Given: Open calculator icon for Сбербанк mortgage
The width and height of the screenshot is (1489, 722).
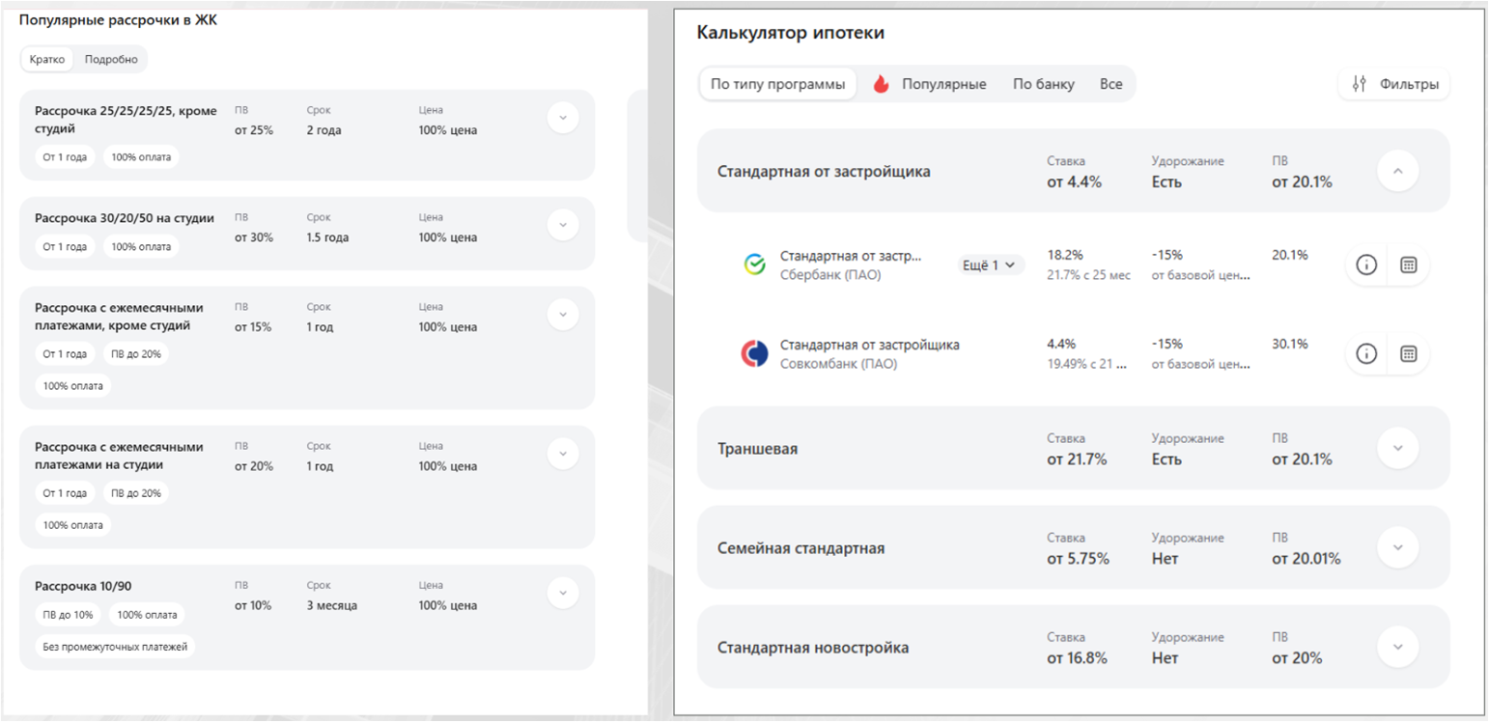Looking at the screenshot, I should pos(1408,264).
